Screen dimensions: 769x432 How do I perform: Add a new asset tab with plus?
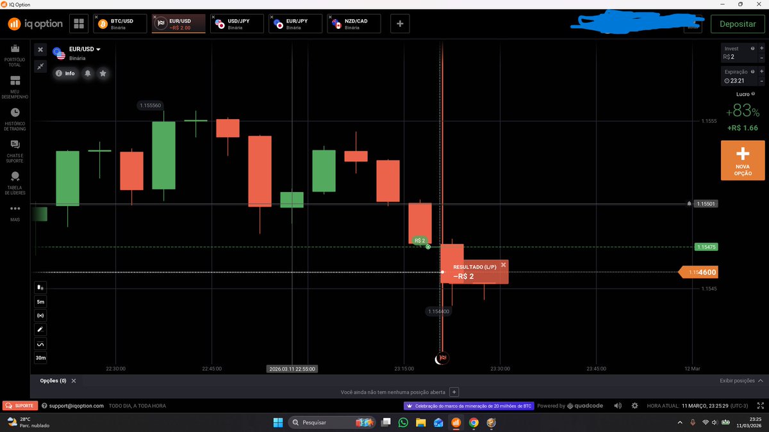click(400, 24)
